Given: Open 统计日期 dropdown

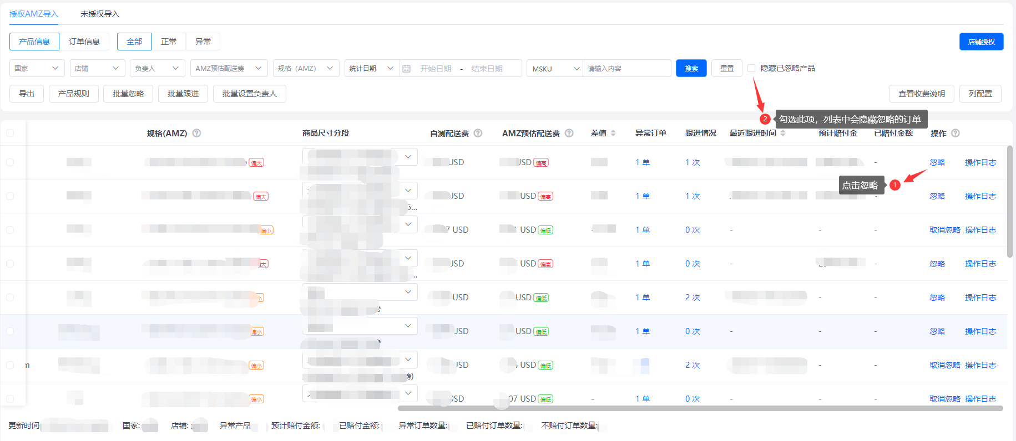Looking at the screenshot, I should tap(372, 68).
